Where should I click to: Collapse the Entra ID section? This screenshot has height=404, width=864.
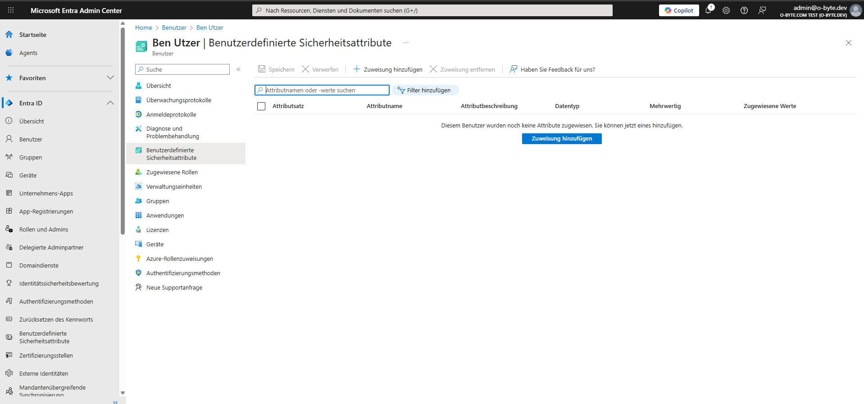point(110,103)
